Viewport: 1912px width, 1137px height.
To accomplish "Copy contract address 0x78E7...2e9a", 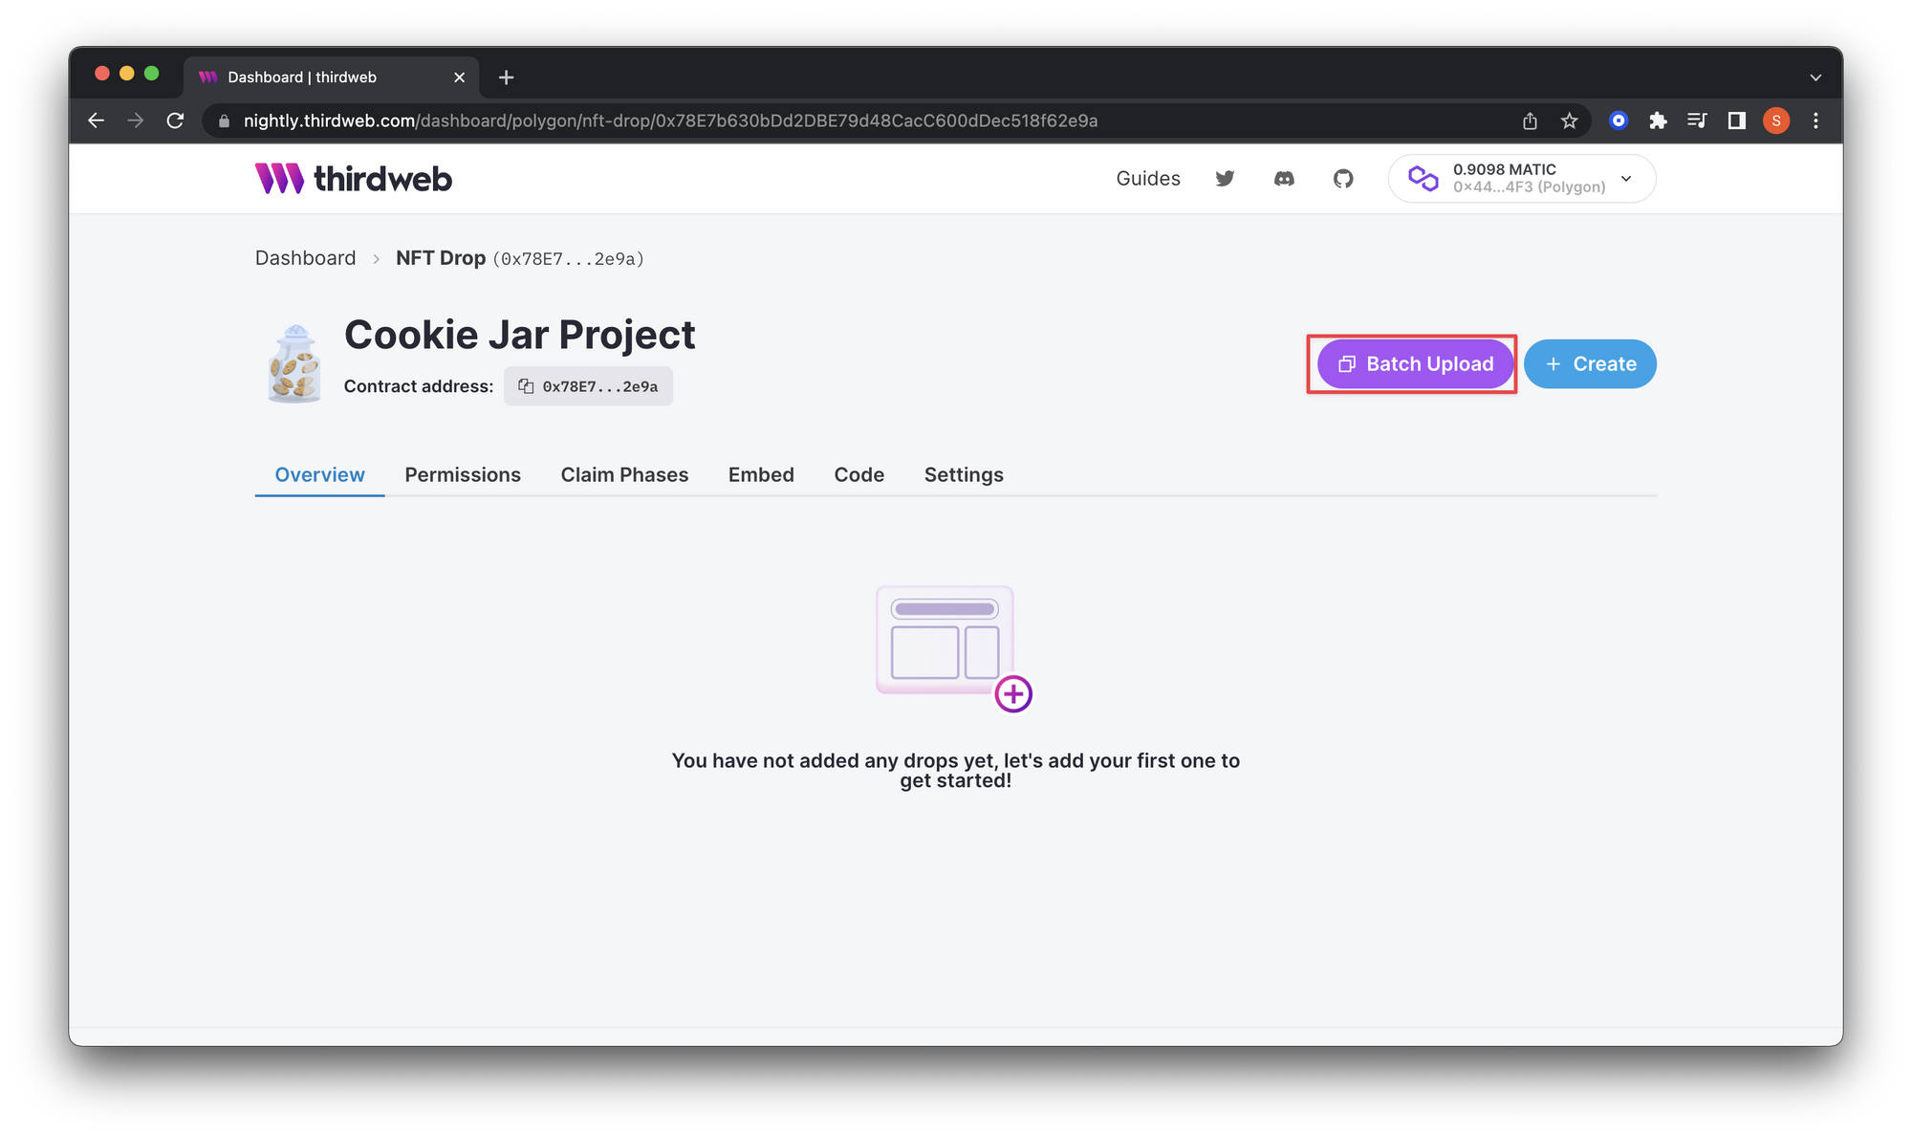I will tap(588, 386).
